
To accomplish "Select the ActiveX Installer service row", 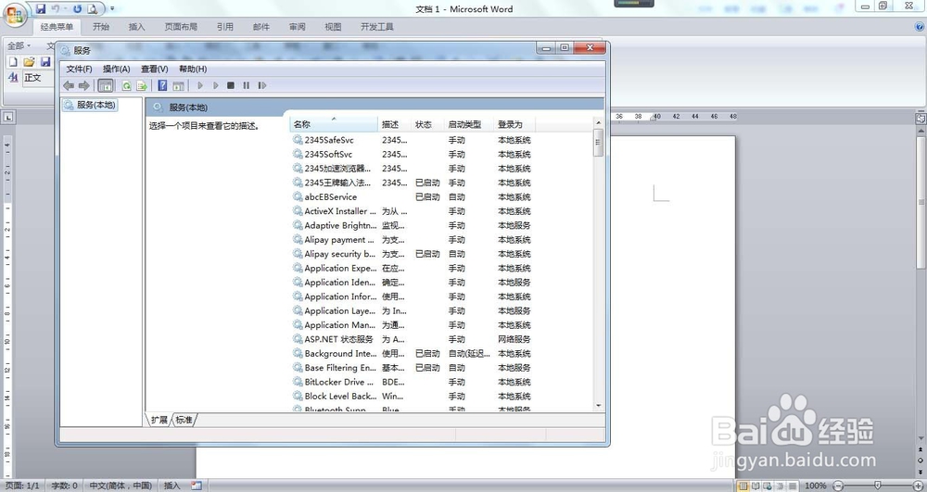I will [413, 211].
